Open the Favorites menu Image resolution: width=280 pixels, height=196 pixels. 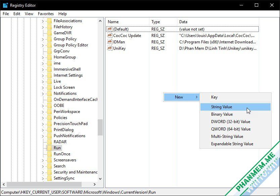(x=46, y=14)
